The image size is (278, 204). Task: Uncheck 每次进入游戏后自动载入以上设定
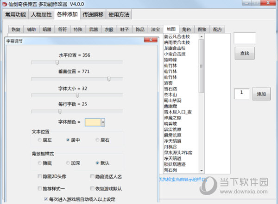(46, 199)
